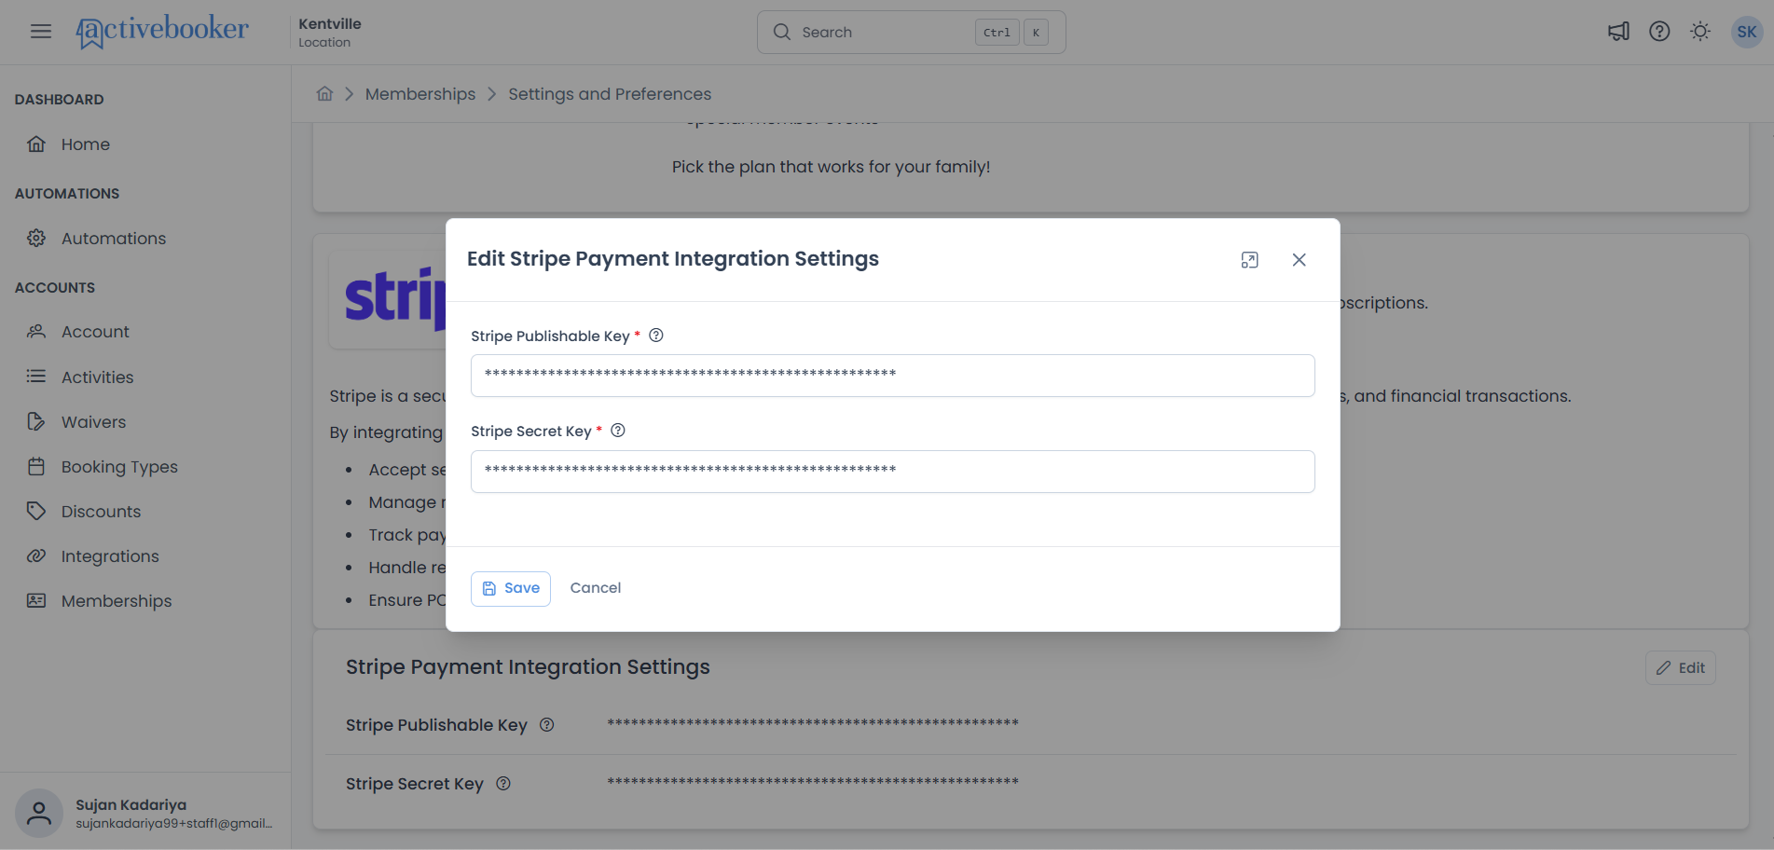Cancel editing Stripe settings
This screenshot has height=850, width=1774.
[596, 588]
